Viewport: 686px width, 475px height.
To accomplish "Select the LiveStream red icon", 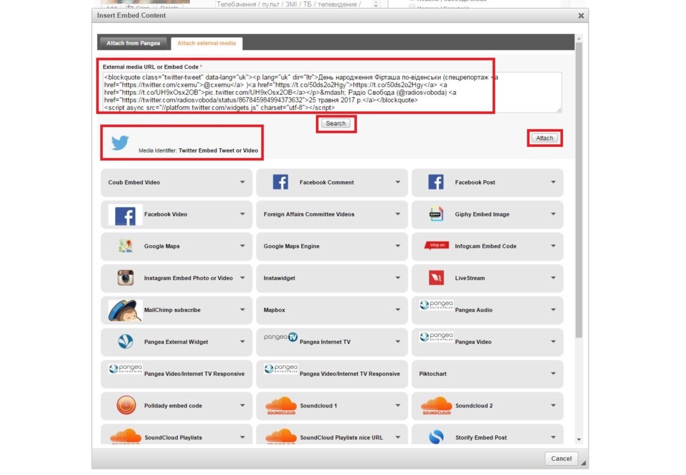I will pyautogui.click(x=436, y=278).
